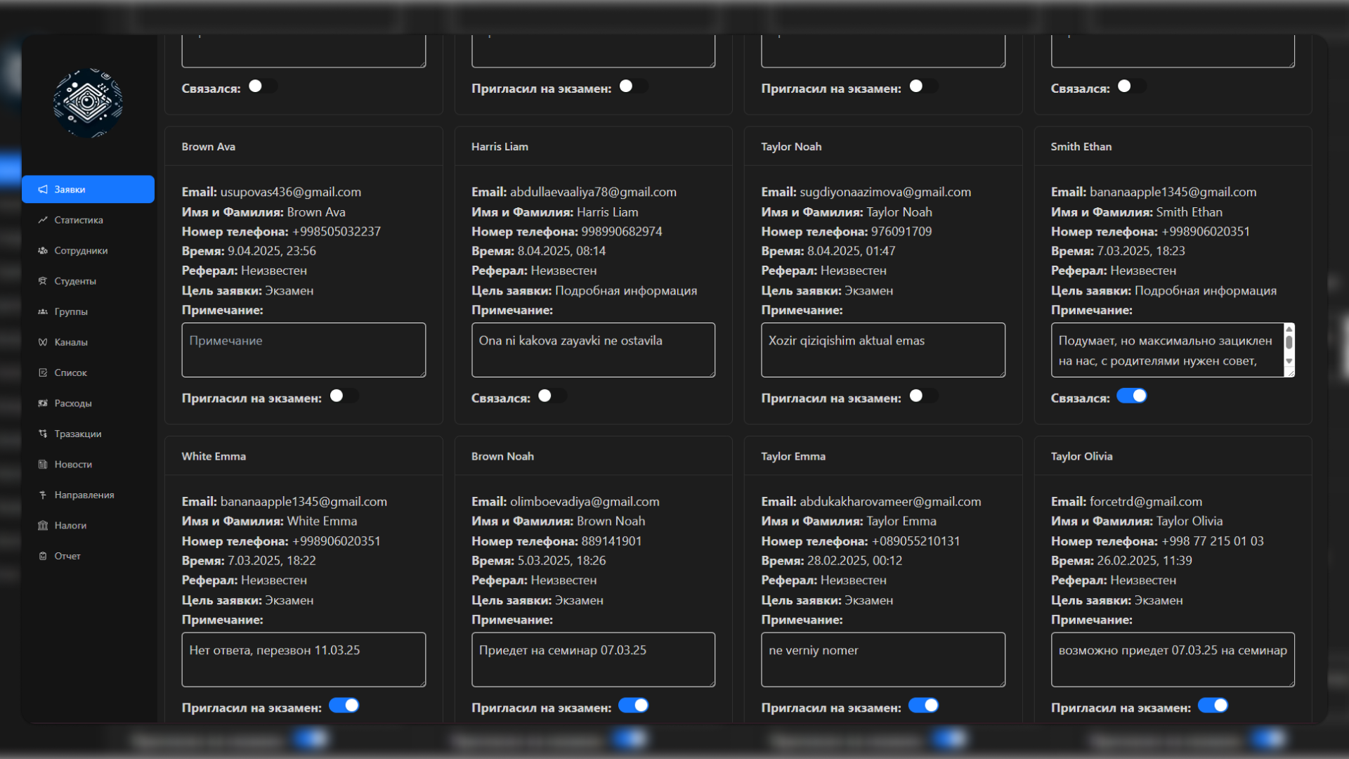Click the empty Примечание field for Brown Ava
The width and height of the screenshot is (1349, 759).
[x=304, y=350]
